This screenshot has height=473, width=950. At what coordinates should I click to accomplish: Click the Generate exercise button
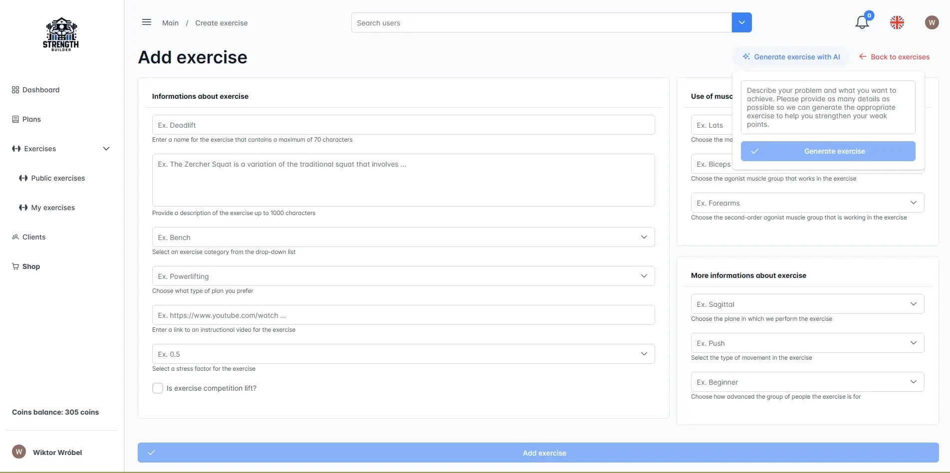click(x=828, y=151)
